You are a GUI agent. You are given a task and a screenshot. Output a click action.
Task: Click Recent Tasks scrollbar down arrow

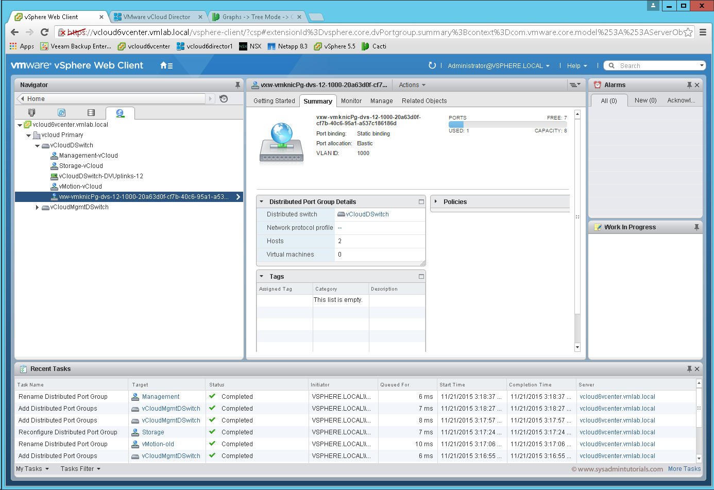(699, 458)
